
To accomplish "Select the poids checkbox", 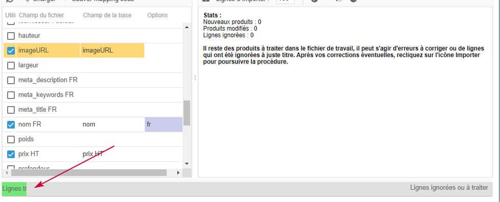I will point(11,139).
